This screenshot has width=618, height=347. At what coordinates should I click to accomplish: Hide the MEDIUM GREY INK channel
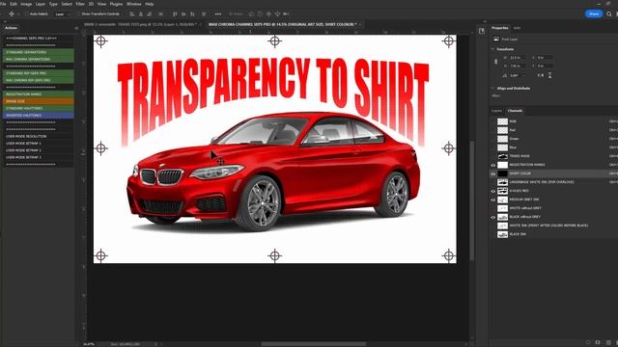coord(493,200)
